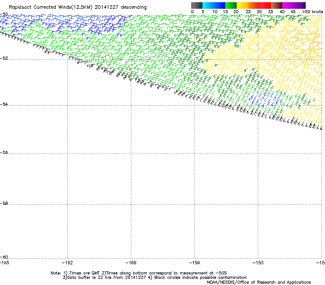Click the cyan-blue 5-15 knots legend swatch
Image resolution: width=325 pixels, height=285 pixels.
[214, 5]
